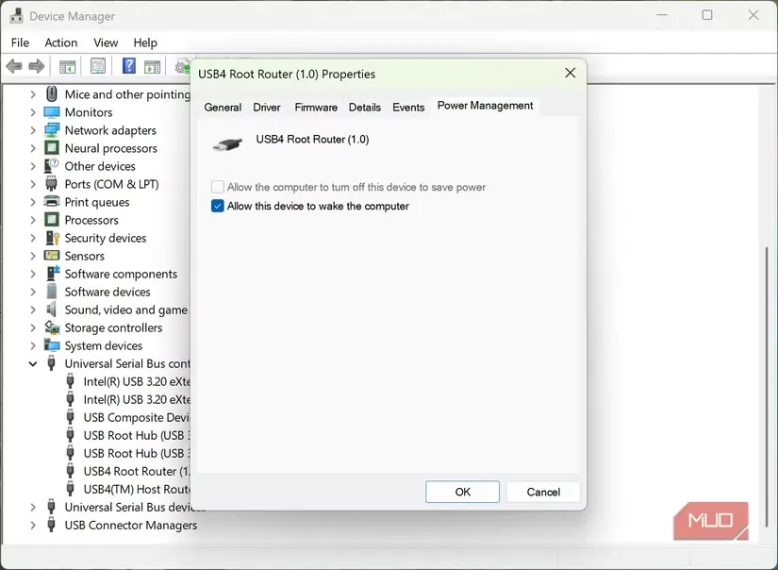
Task: Switch to the Firmware tab
Action: tap(316, 108)
